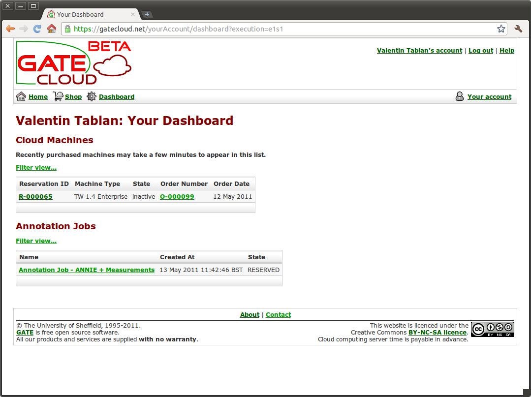
Task: Click the inactive state cell
Action: tap(144, 197)
